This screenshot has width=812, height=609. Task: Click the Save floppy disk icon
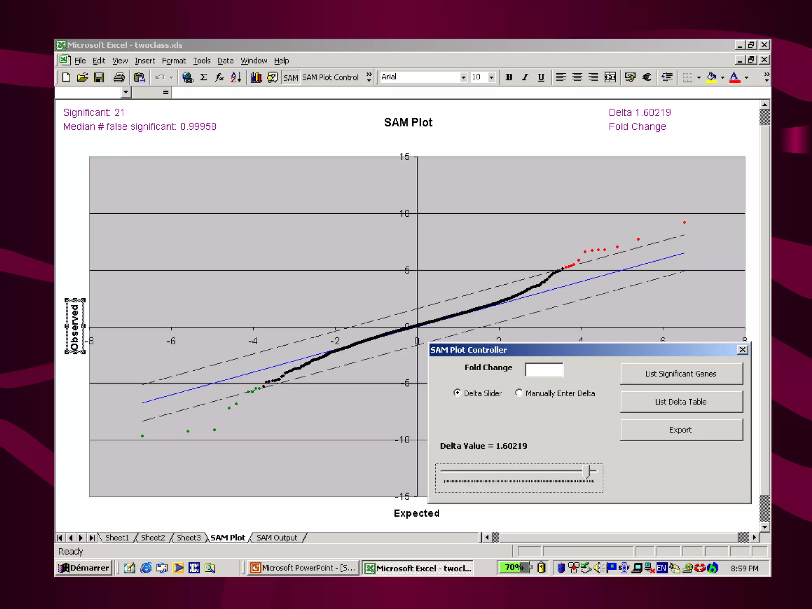click(99, 77)
